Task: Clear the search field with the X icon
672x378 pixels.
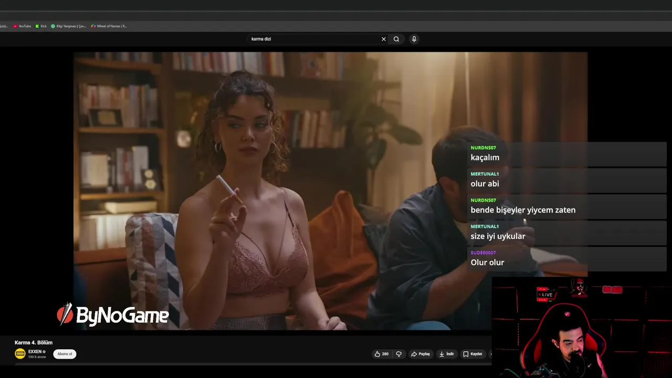Action: click(x=384, y=39)
